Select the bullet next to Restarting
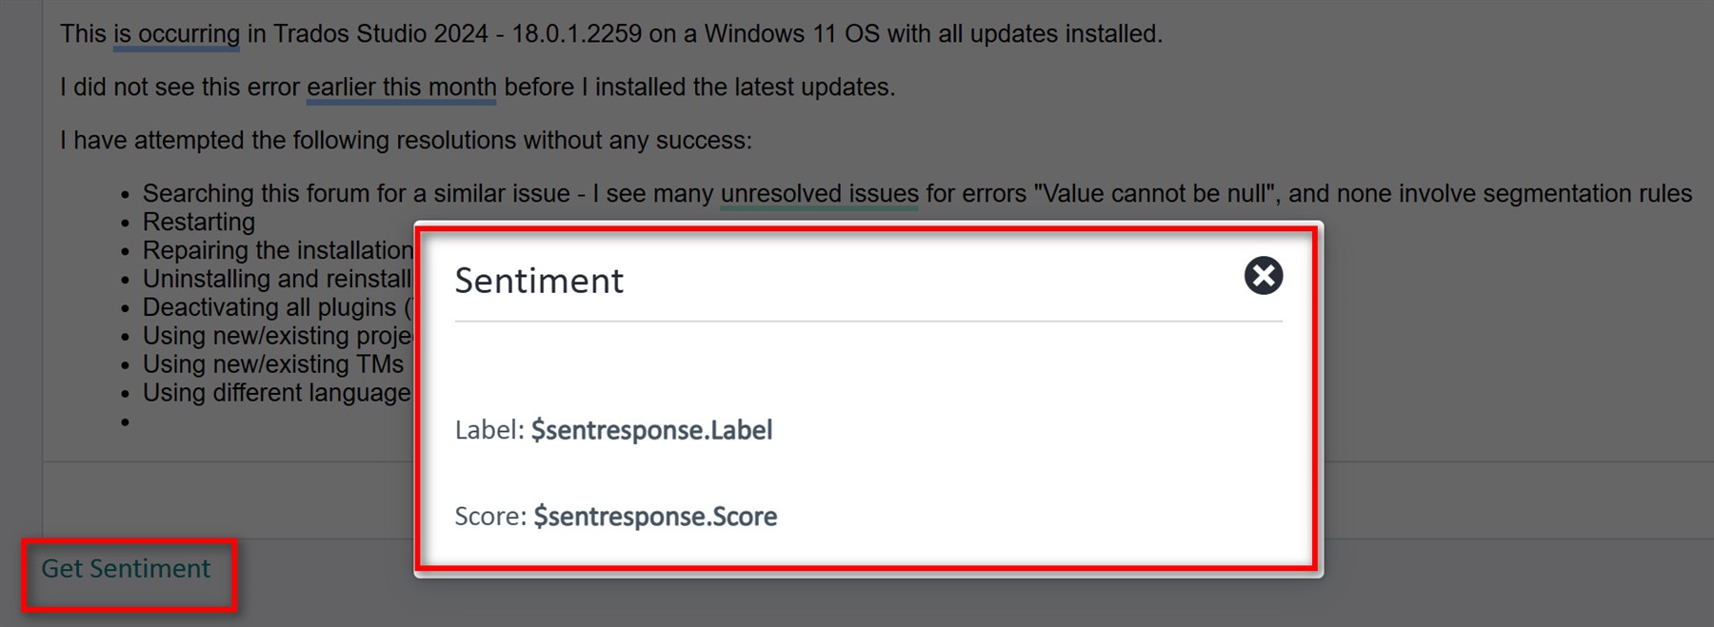 [125, 224]
